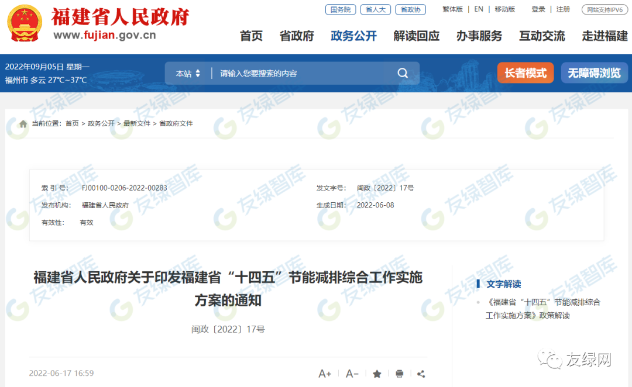This screenshot has height=387, width=632.
Task: Open the 政务公开 navigation tab
Action: 353,36
